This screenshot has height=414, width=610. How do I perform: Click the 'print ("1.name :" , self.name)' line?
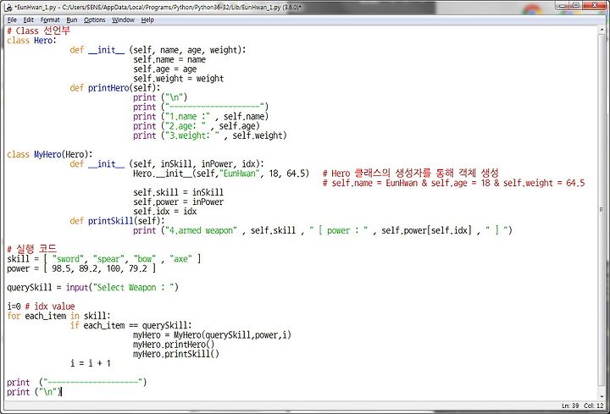point(201,117)
